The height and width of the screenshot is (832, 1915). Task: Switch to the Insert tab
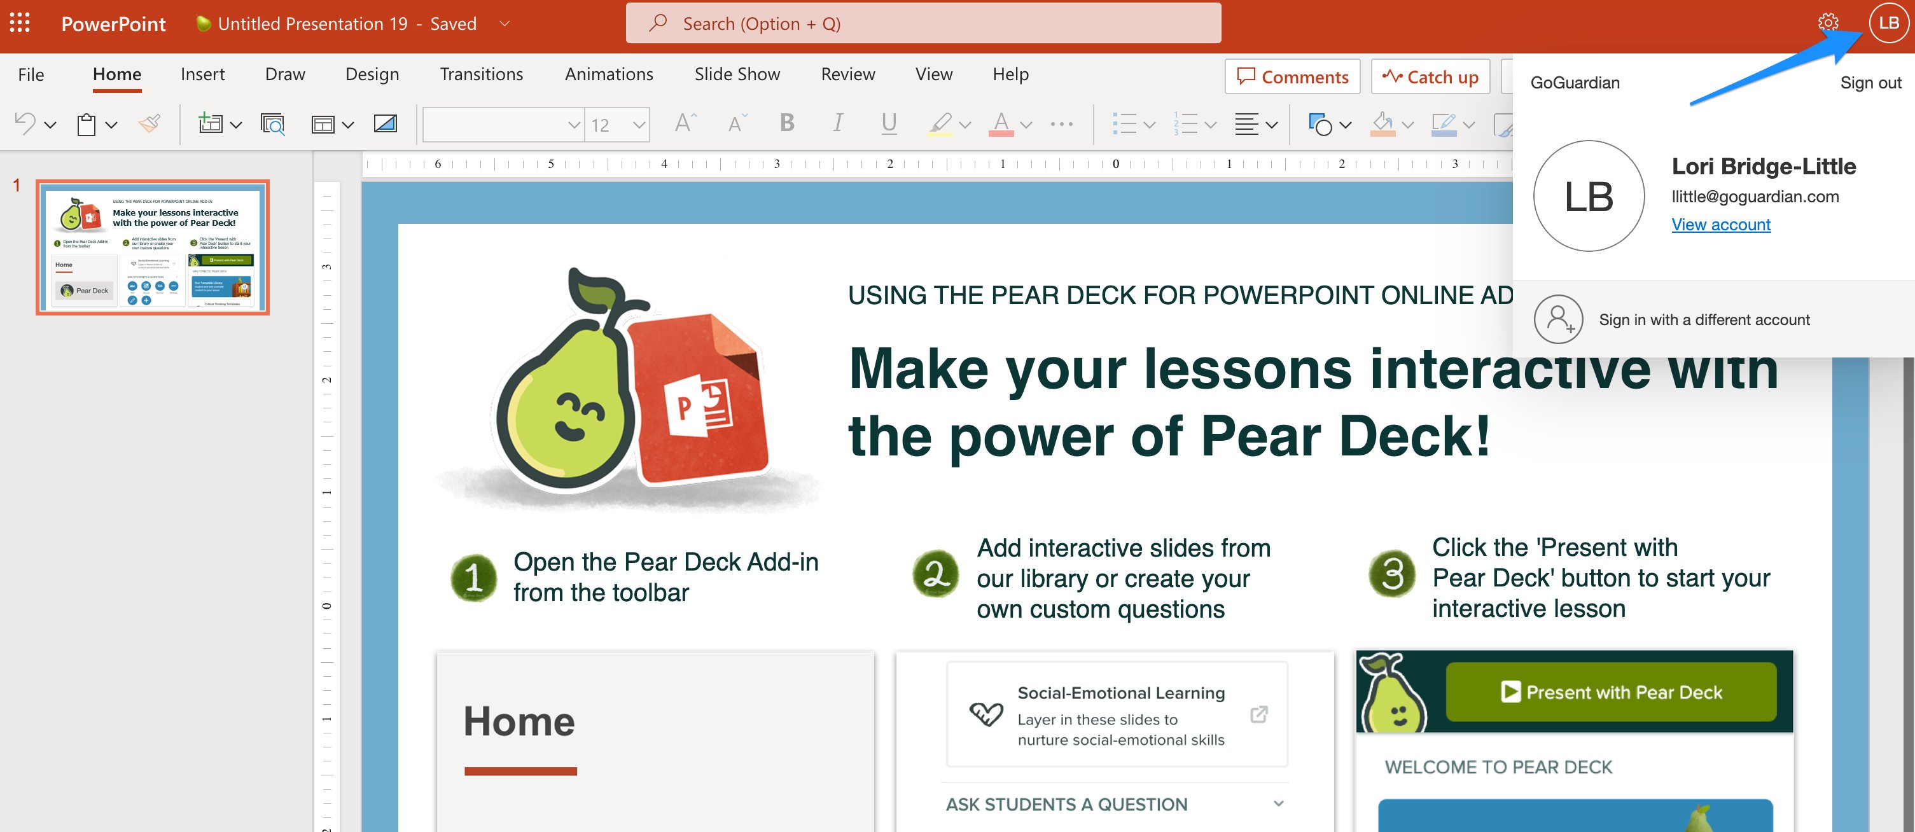pyautogui.click(x=202, y=74)
